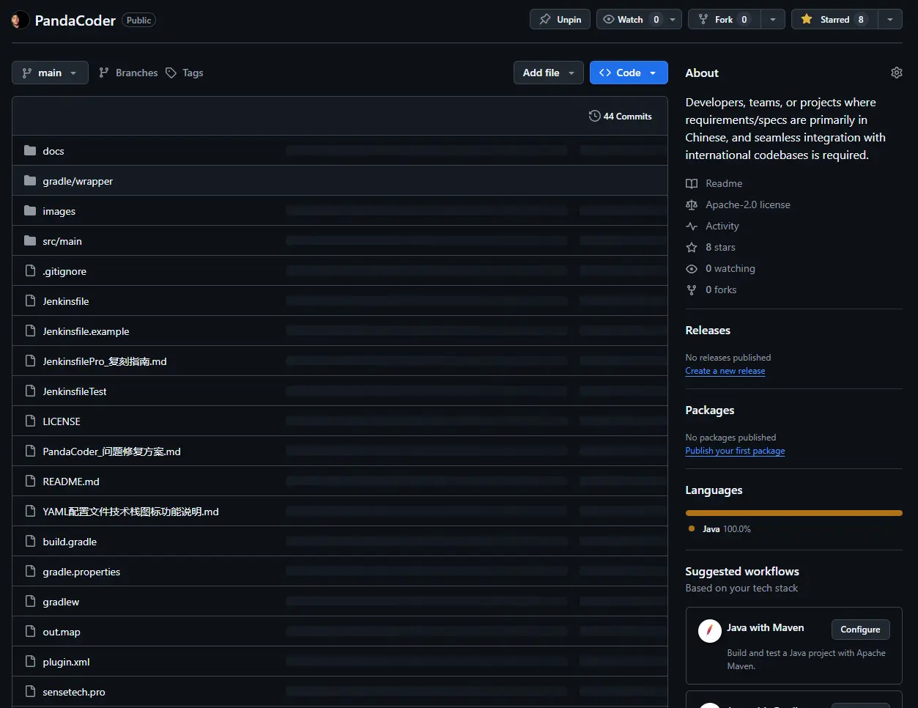Click Publish your first package link
This screenshot has width=918, height=708.
click(x=735, y=451)
